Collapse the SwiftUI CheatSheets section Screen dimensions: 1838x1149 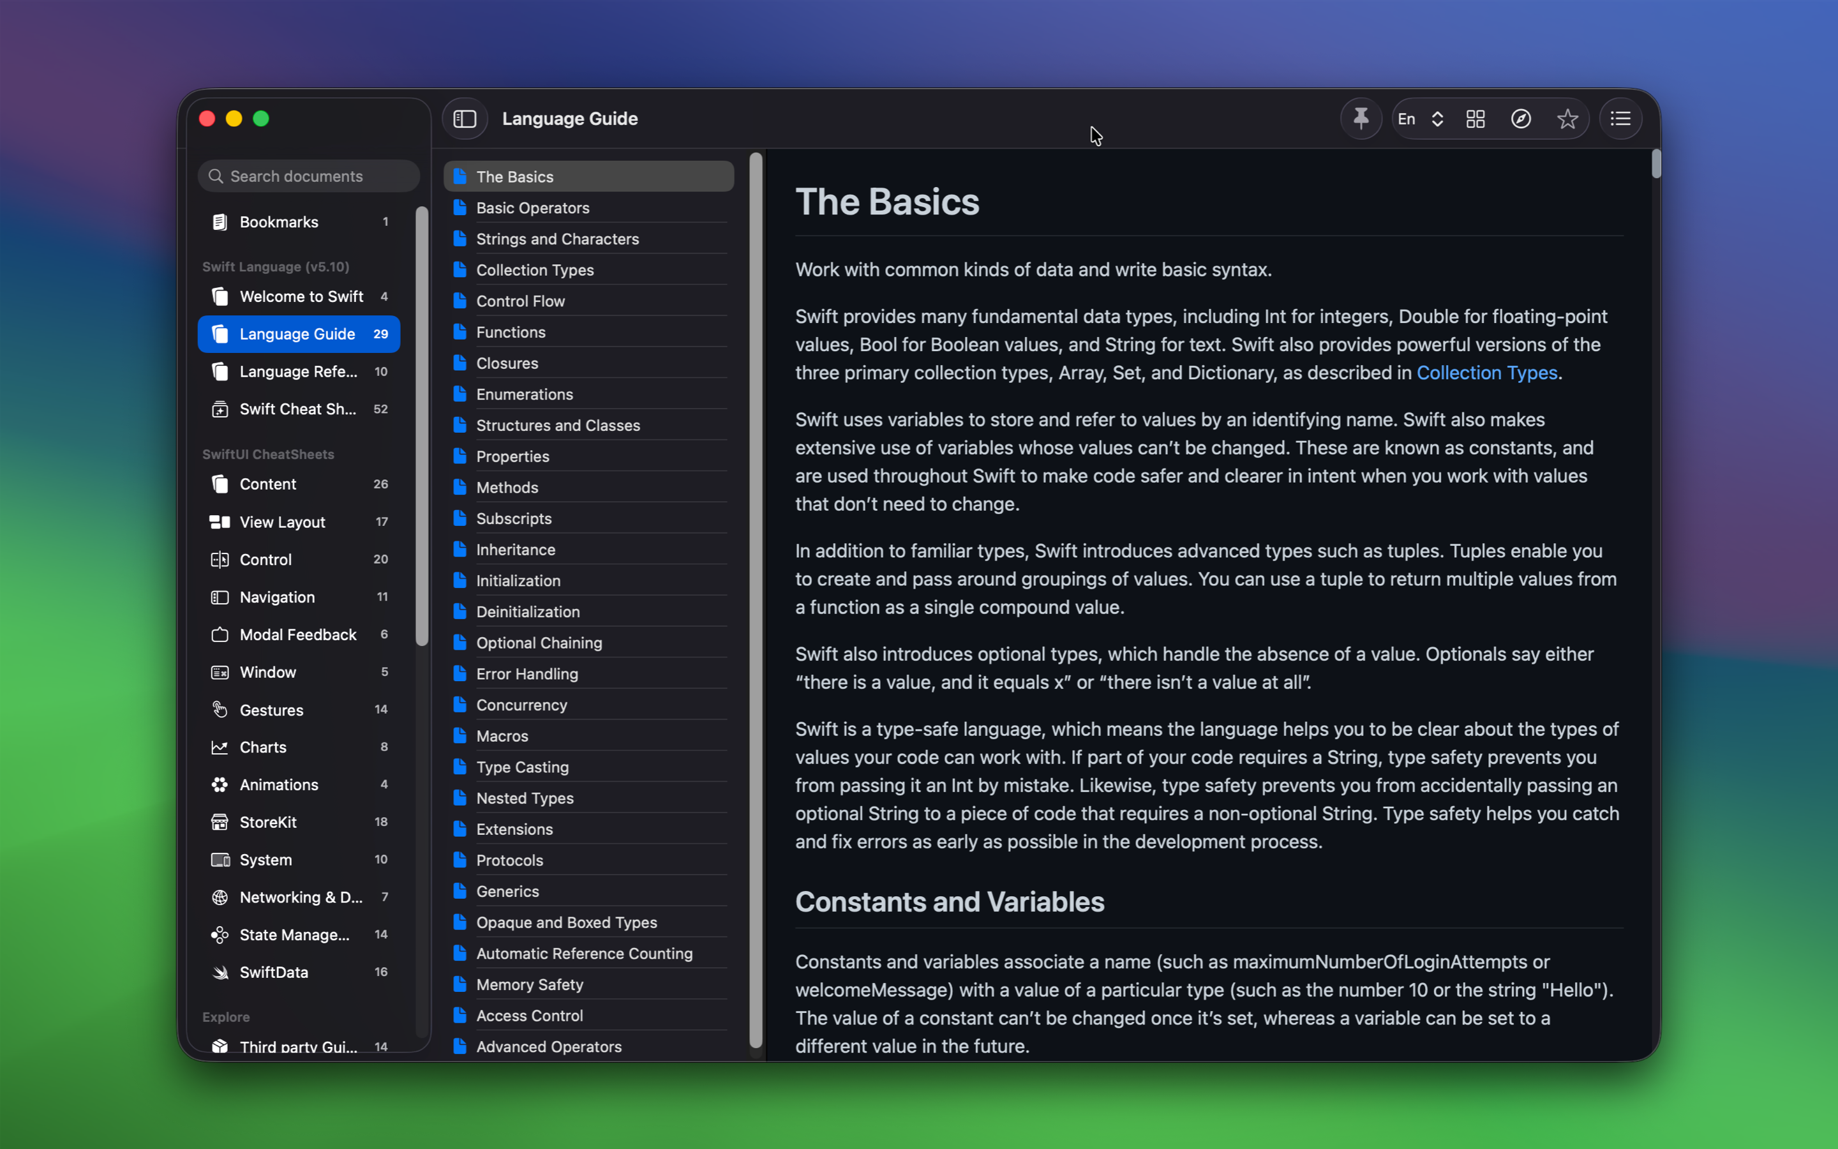tap(267, 454)
